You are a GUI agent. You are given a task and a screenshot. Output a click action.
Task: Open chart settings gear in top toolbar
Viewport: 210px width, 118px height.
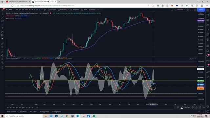(x=188, y=10)
